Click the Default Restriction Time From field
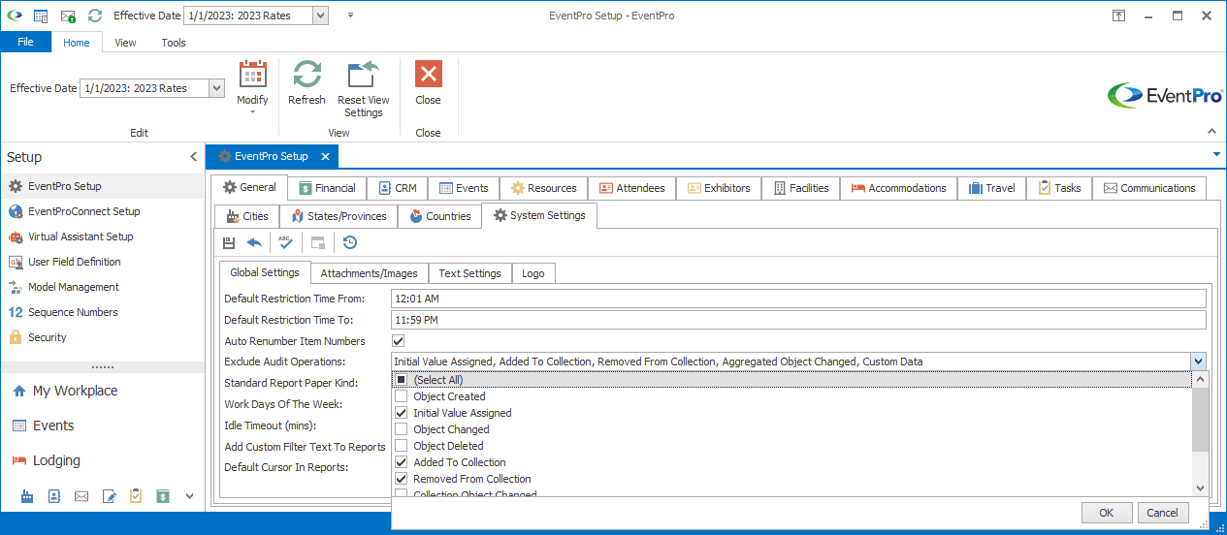 pos(798,299)
